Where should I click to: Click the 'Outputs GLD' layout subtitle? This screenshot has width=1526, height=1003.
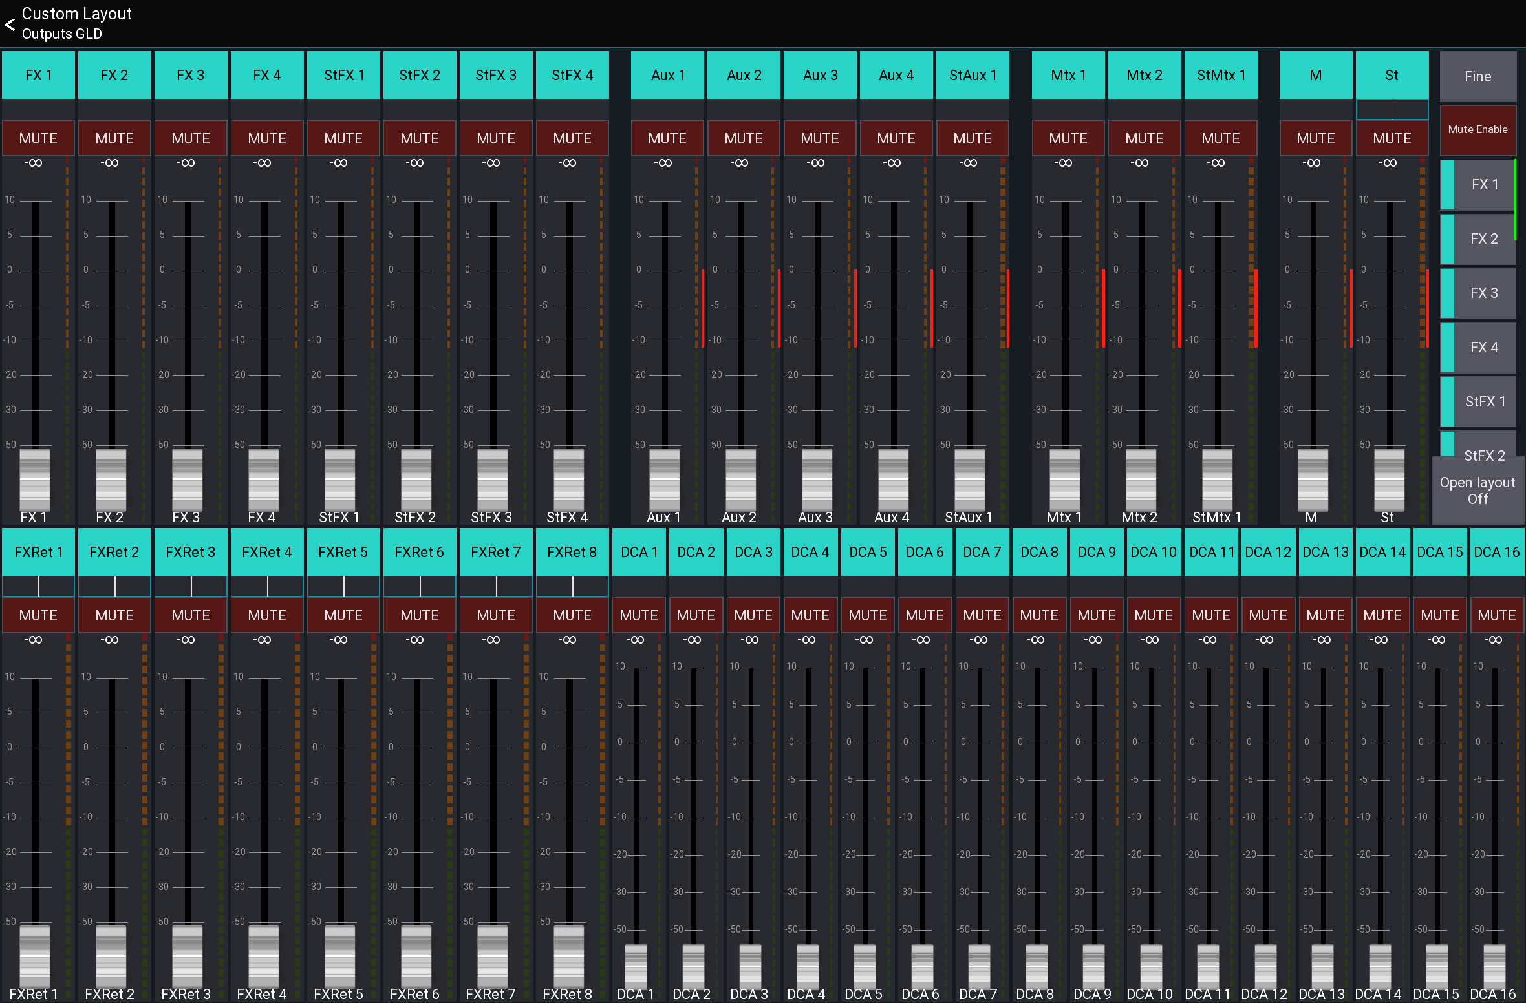(62, 34)
